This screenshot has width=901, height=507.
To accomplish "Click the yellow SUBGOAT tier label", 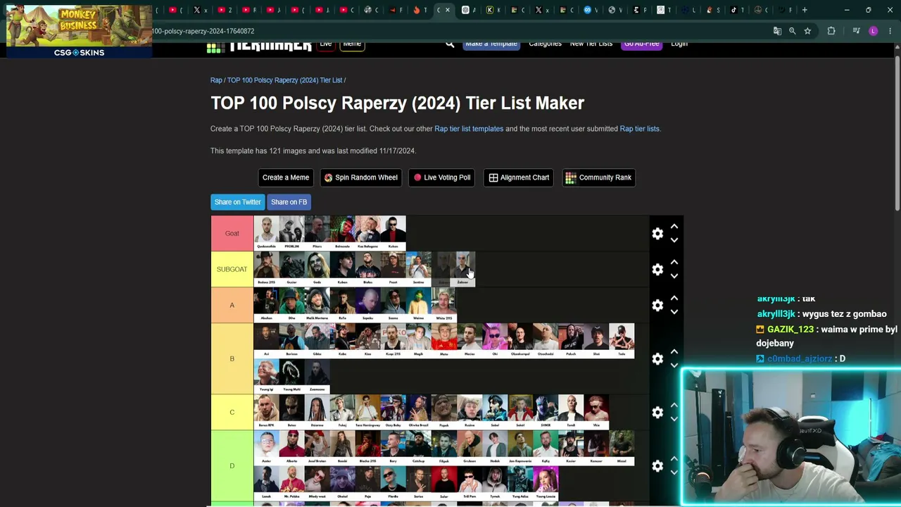I will tap(232, 270).
